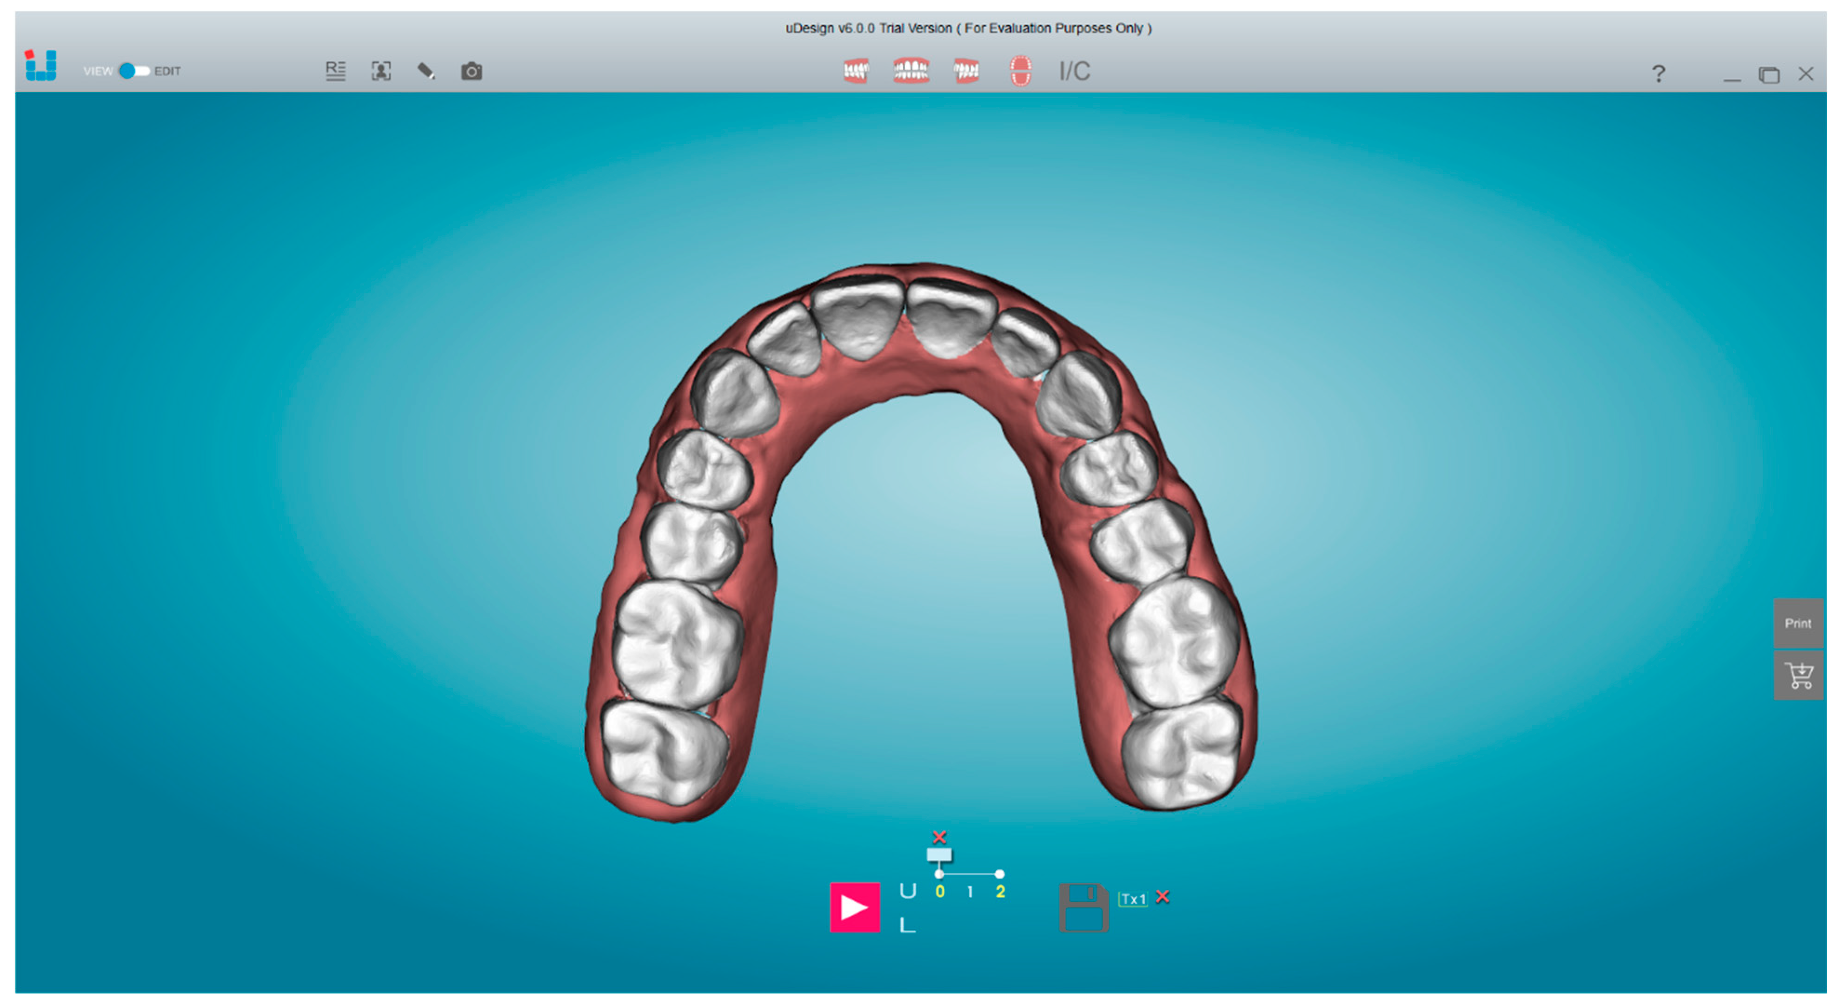Open the patient photo icon
The width and height of the screenshot is (1840, 1006).
pos(381,71)
